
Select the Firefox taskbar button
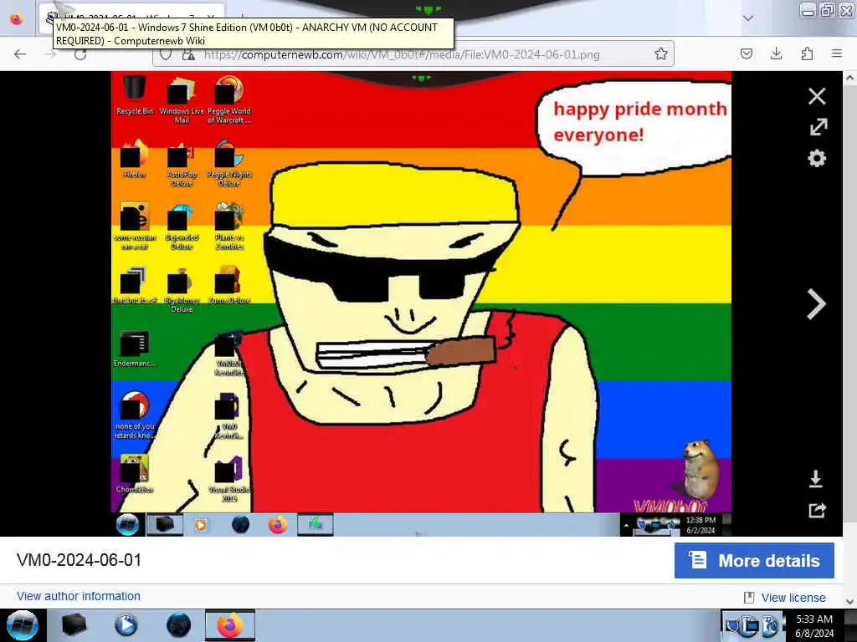click(230, 625)
